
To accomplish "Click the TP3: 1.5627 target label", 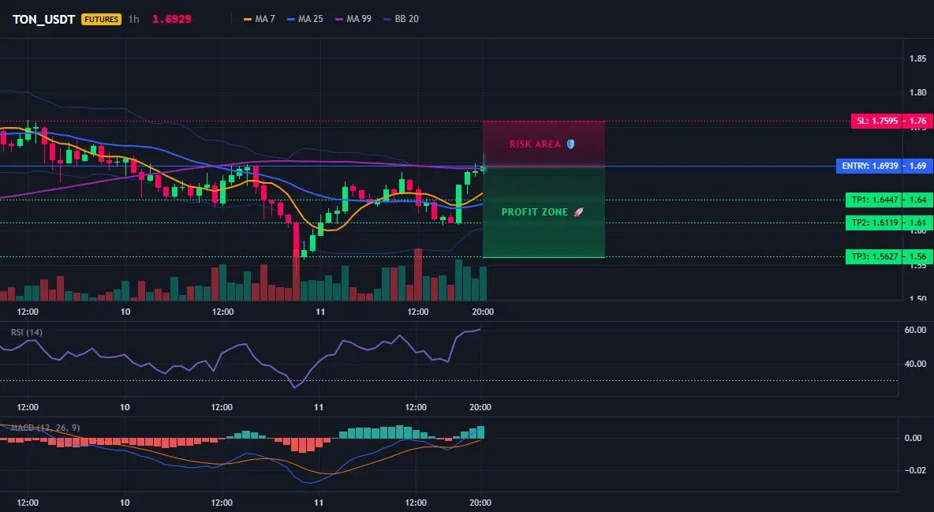I will (x=874, y=257).
